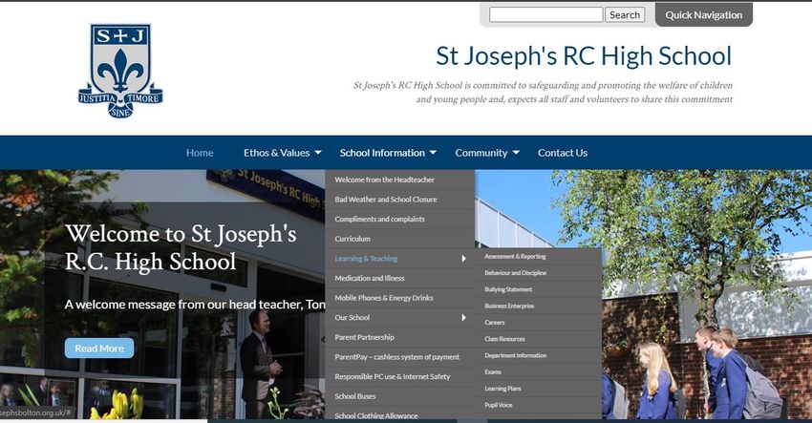Open the Community menu
Viewport: 812px width, 423px height.
coord(481,153)
